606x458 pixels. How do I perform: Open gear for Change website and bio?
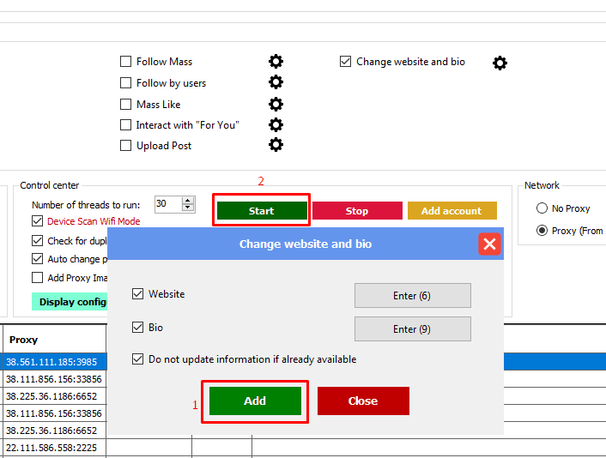[x=500, y=63]
